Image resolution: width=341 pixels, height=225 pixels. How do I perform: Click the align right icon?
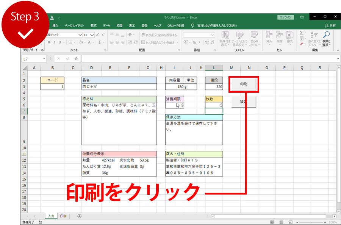pyautogui.click(x=123, y=42)
